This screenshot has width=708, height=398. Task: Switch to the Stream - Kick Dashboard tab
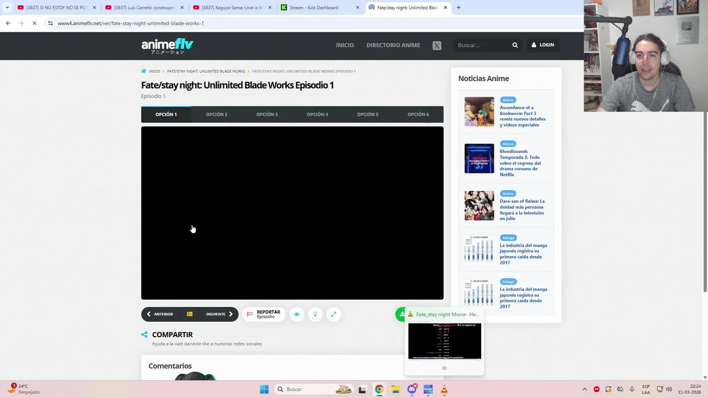319,7
